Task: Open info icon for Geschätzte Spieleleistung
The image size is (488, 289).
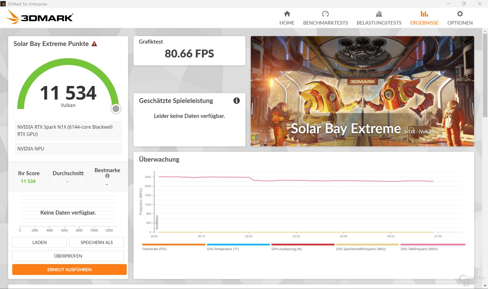Action: click(x=237, y=101)
